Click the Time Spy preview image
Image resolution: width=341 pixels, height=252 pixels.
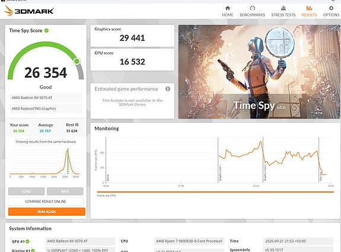tap(259, 72)
